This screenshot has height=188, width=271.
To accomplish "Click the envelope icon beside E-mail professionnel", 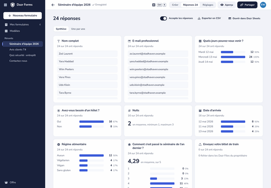I will [x=129, y=41].
